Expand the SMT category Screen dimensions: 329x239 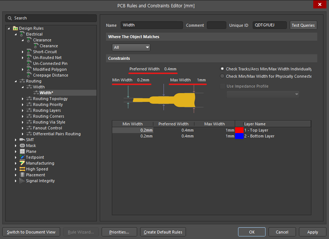15,140
